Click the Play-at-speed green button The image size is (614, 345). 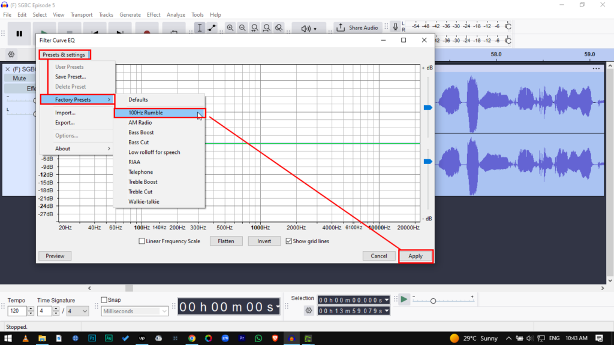pos(404,299)
